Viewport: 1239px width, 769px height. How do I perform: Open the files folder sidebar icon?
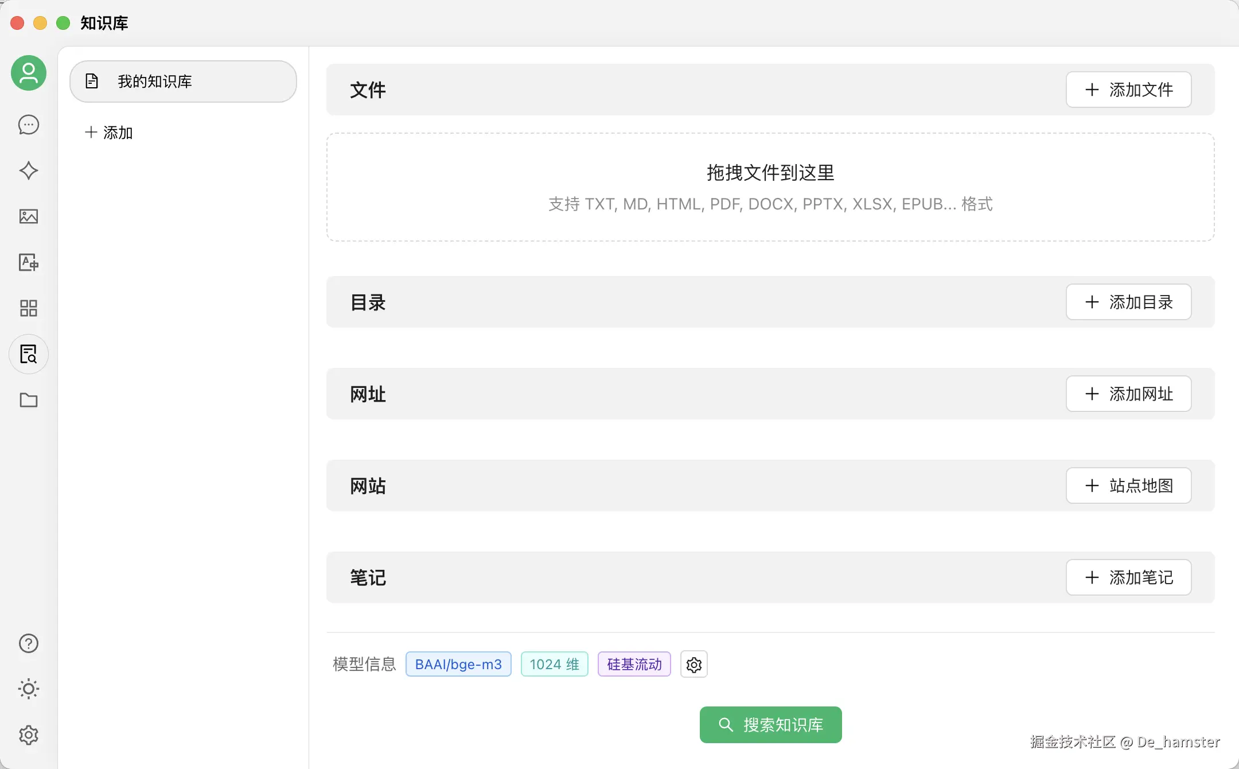(29, 400)
